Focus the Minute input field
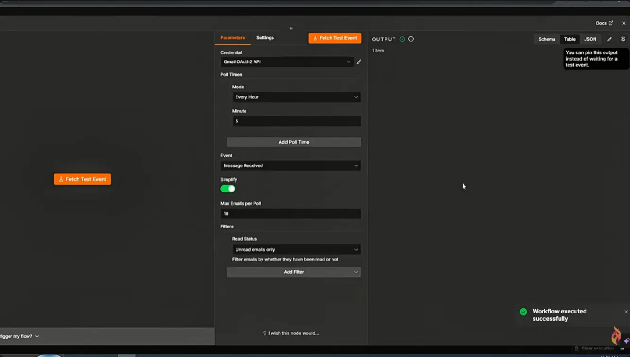The width and height of the screenshot is (630, 357). pyautogui.click(x=297, y=121)
